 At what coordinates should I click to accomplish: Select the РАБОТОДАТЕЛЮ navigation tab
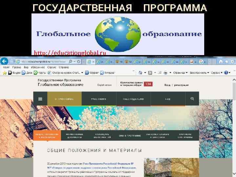133,99
